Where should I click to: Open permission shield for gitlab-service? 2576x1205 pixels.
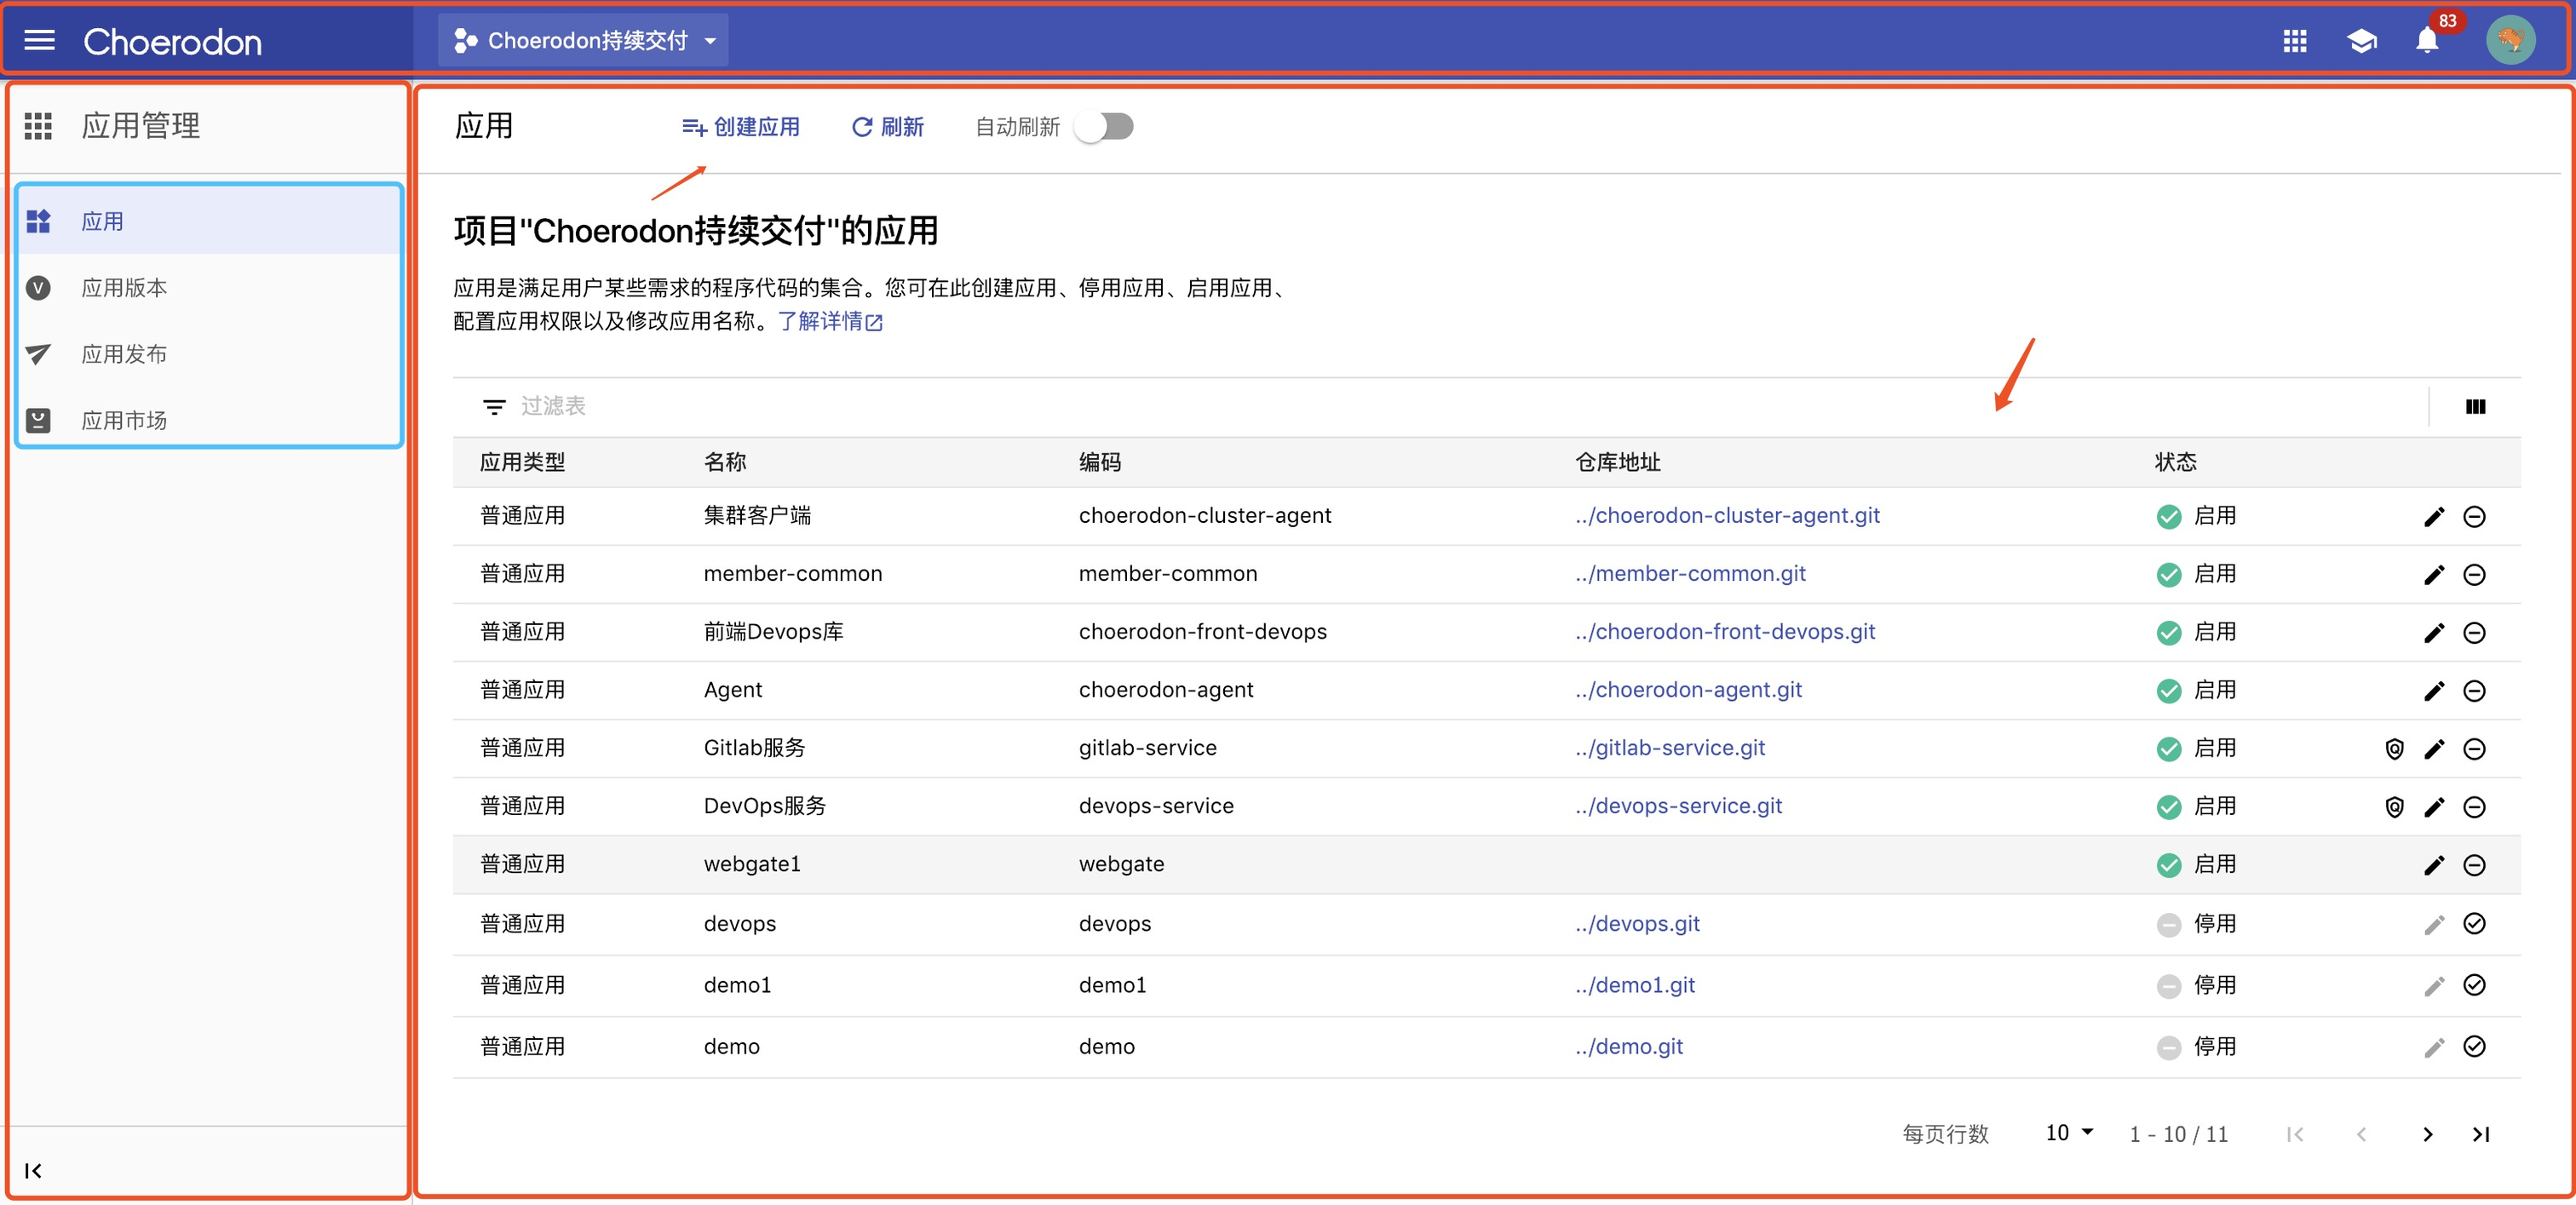point(2394,749)
